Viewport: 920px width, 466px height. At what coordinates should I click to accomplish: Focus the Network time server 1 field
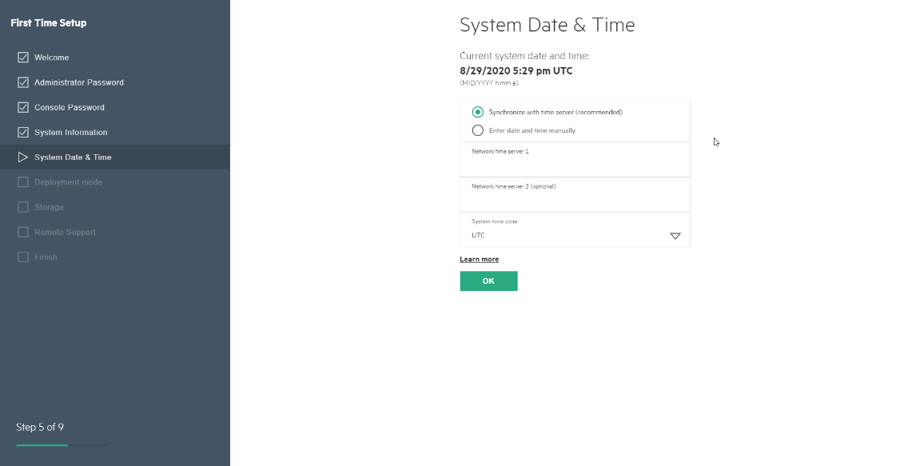pos(575,160)
